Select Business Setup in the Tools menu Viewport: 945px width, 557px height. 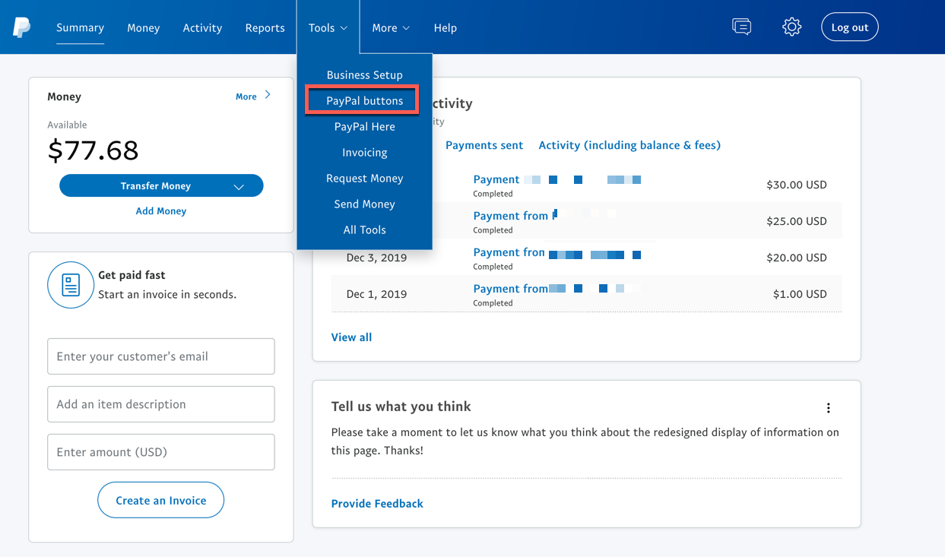[364, 74]
